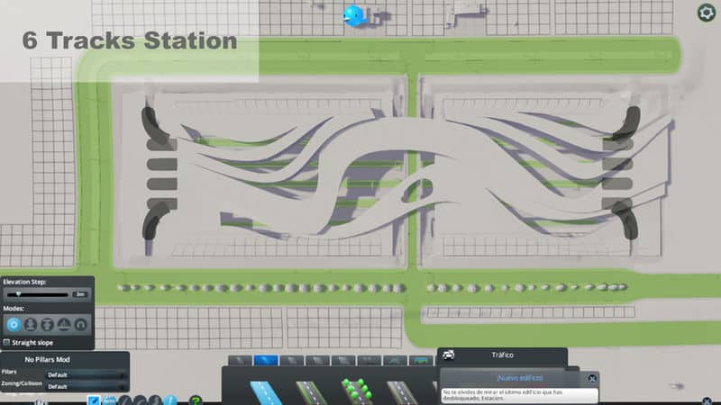
Task: Select the elevated mode icon
Action: (x=48, y=325)
